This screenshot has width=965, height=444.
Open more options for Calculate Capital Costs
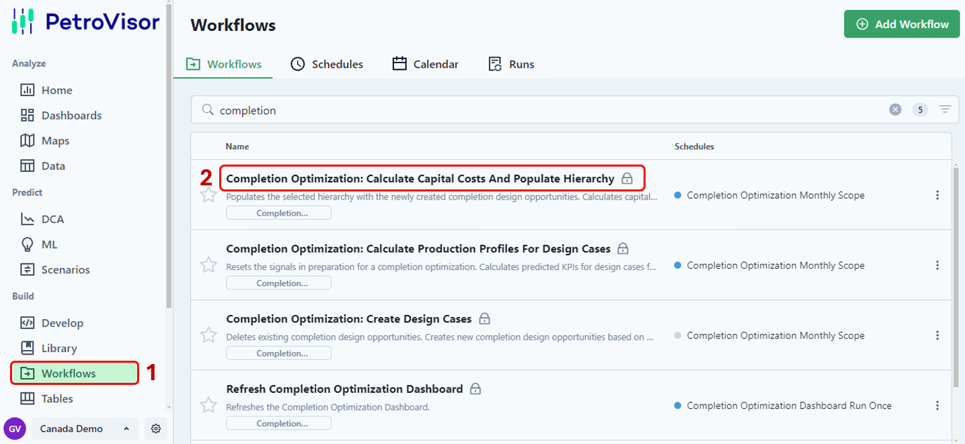click(937, 195)
